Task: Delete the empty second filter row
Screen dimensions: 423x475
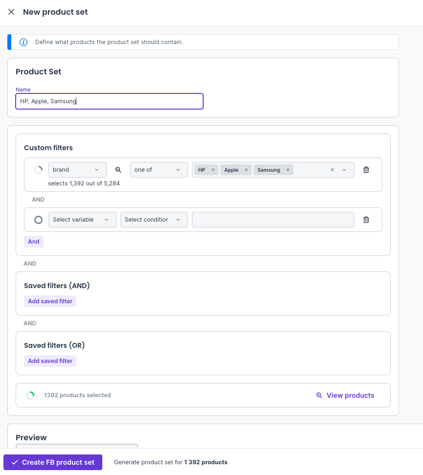Action: (x=366, y=220)
